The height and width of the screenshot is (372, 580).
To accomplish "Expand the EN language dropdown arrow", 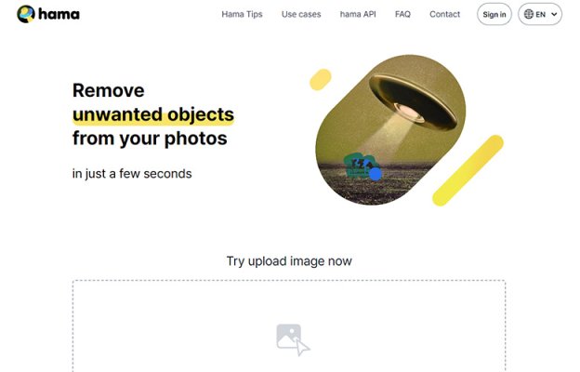I will pos(554,15).
